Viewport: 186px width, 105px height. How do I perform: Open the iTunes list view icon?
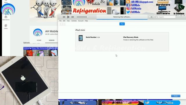(x=151, y=17)
